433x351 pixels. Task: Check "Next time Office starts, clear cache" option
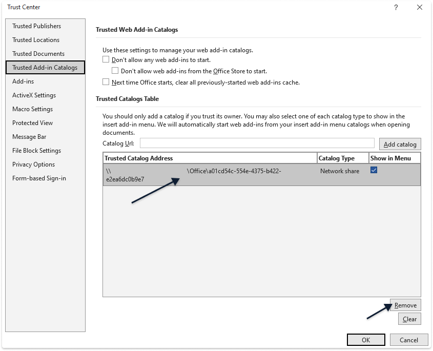pyautogui.click(x=106, y=82)
